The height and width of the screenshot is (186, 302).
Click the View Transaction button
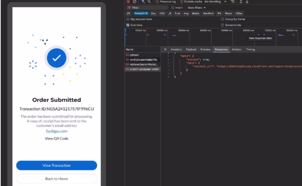pos(57,165)
